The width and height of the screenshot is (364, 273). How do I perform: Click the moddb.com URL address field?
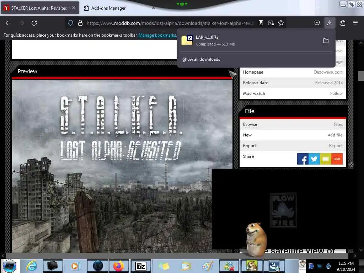click(170, 23)
